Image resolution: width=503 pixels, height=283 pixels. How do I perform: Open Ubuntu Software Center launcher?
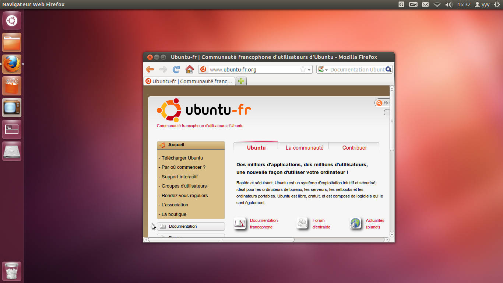coord(12,86)
